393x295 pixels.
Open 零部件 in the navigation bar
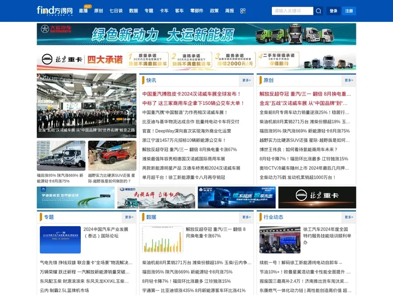(196, 11)
